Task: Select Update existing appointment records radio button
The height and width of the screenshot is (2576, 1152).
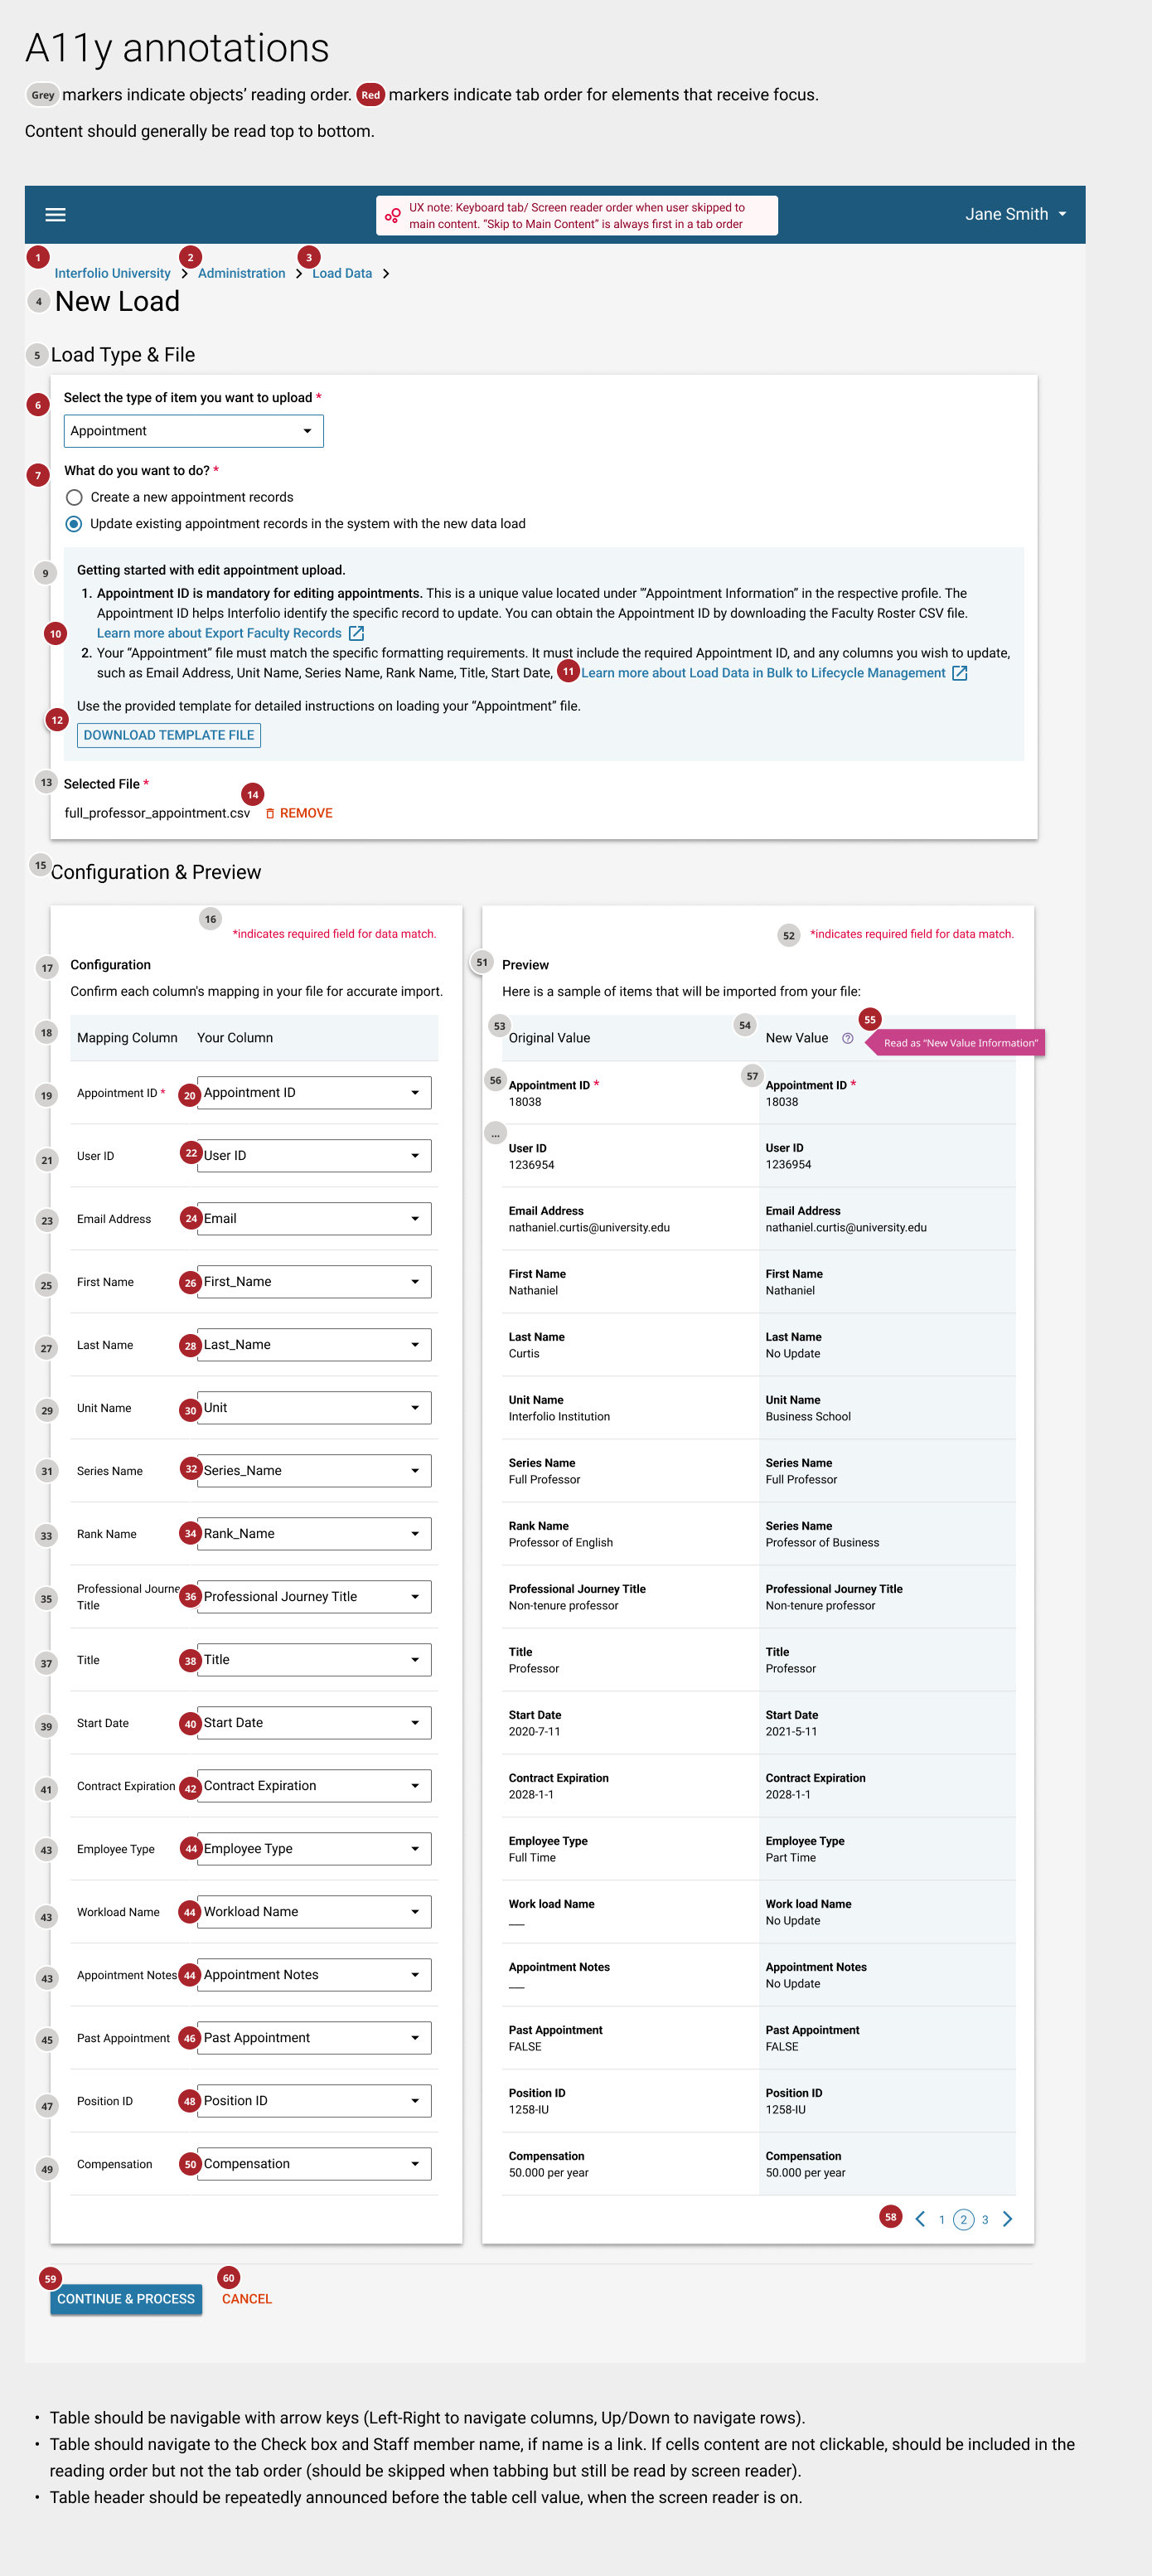Action: click(74, 524)
